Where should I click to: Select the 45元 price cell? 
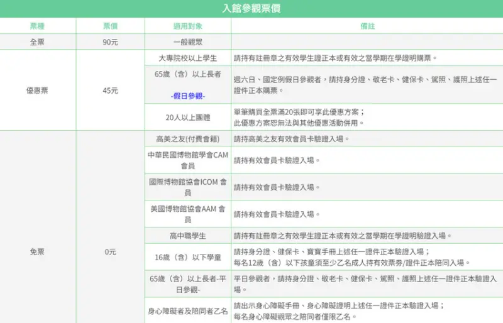[110, 90]
